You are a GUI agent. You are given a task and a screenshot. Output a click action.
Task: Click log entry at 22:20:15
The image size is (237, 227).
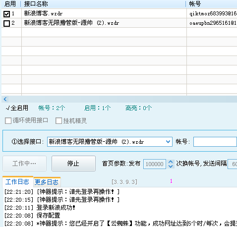point(62,200)
